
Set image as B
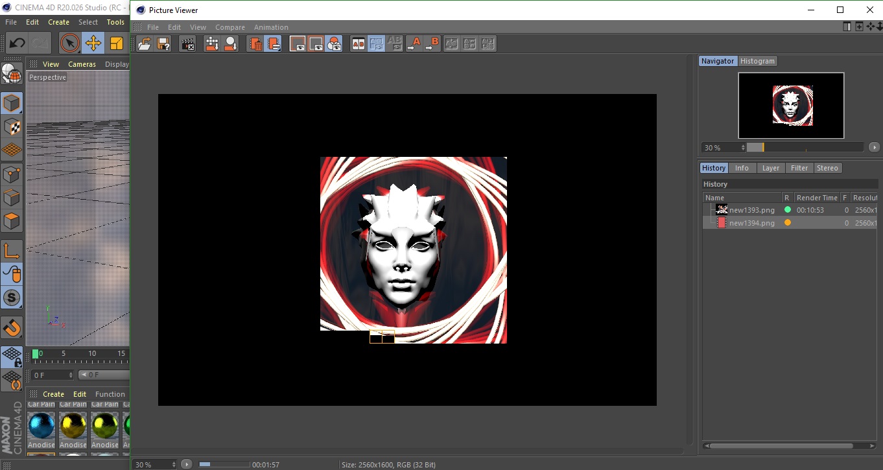pos(432,44)
